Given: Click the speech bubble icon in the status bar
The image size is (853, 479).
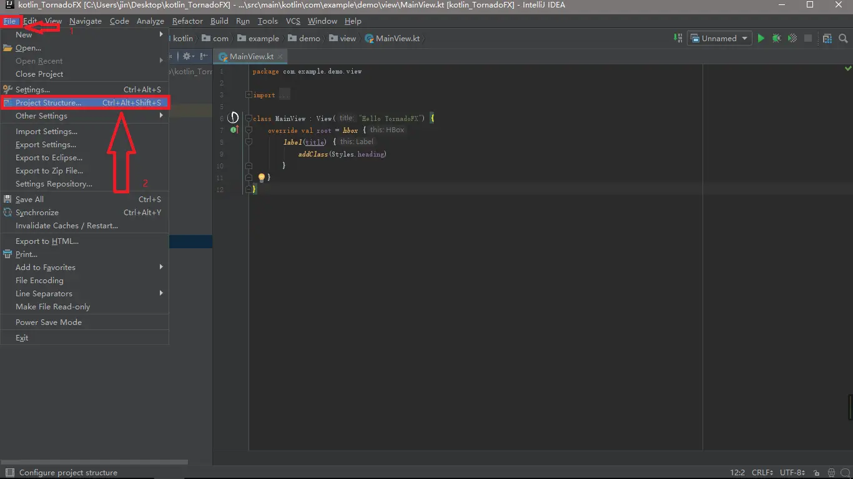Looking at the screenshot, I should 846,473.
